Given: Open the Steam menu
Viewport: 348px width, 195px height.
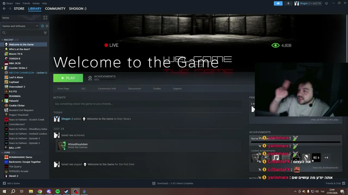Looking at the screenshot, I should coord(10,3).
